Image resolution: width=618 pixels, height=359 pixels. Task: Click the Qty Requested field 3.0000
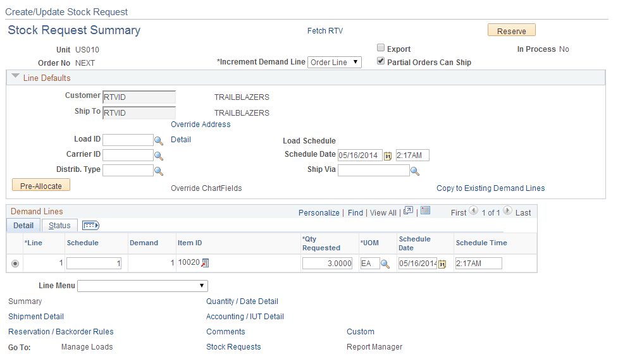coord(327,264)
